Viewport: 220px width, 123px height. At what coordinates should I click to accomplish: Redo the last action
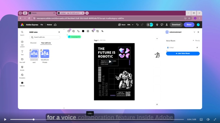click(x=142, y=25)
